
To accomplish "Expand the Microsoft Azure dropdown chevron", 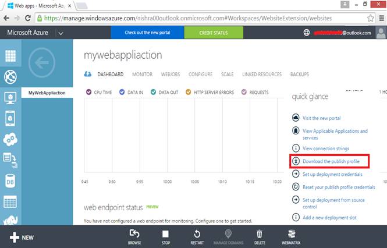I will (61, 33).
